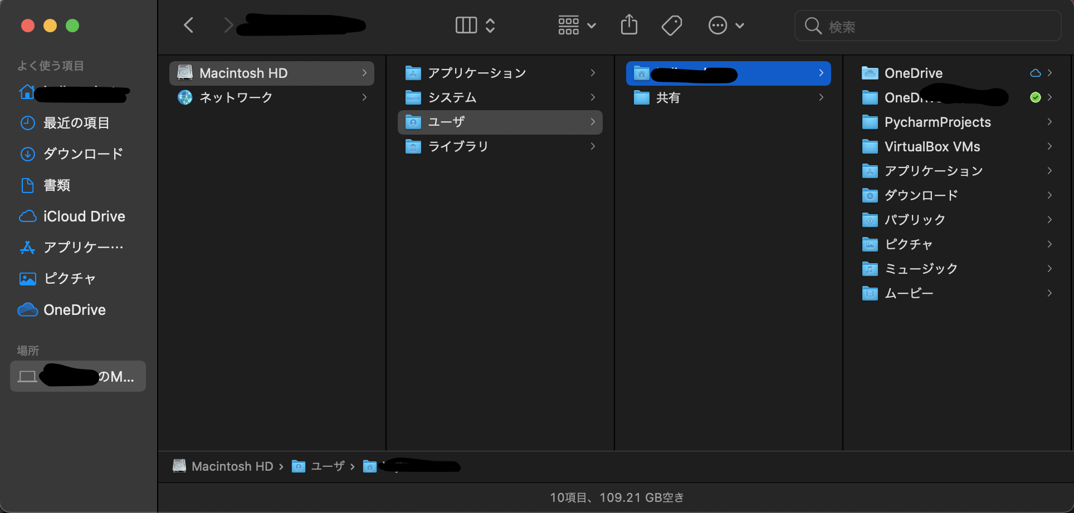Click the システム folder icon
Viewport: 1074px width, 513px height.
(413, 97)
